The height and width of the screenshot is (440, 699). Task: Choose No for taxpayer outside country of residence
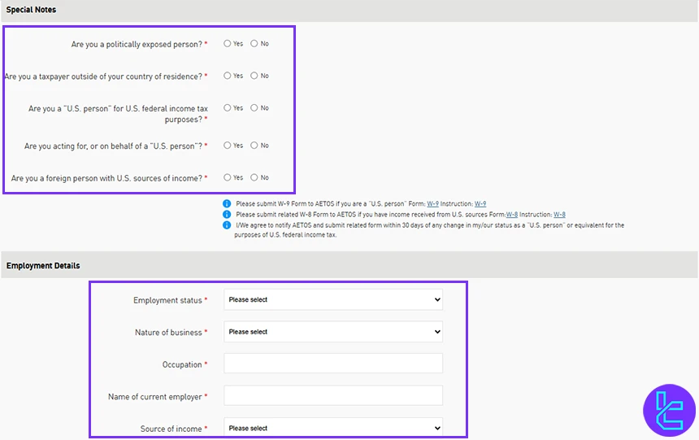click(x=254, y=76)
